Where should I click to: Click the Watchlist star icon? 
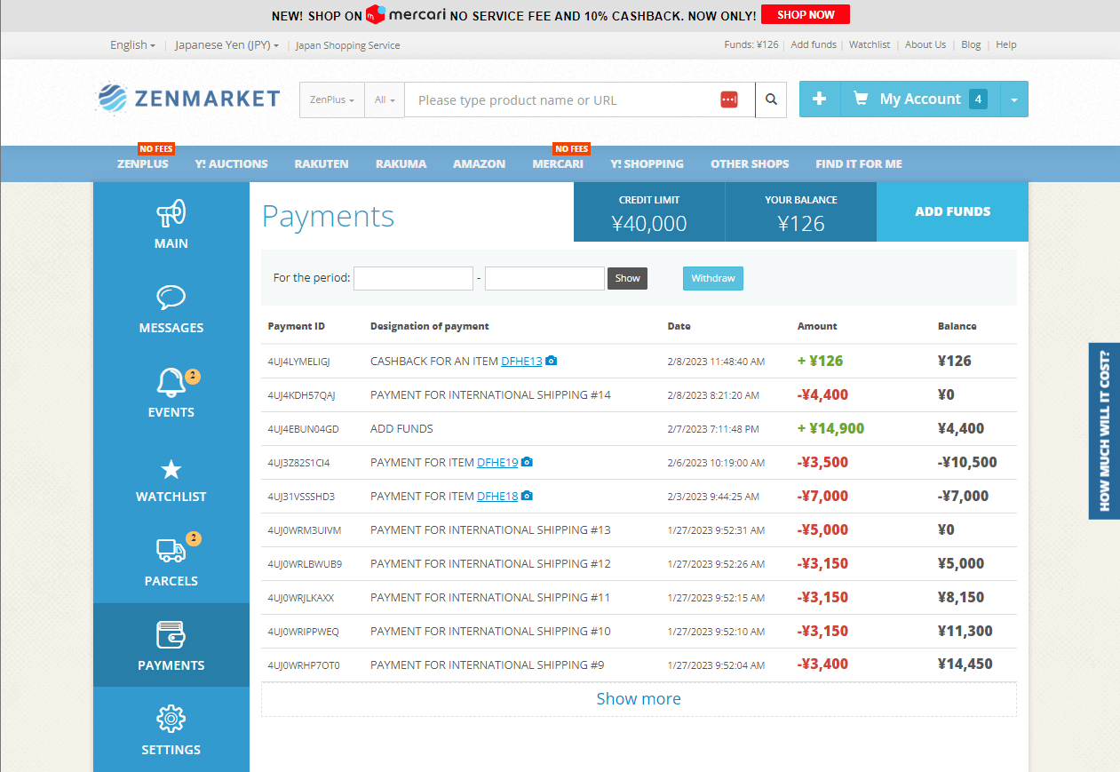pyautogui.click(x=171, y=470)
